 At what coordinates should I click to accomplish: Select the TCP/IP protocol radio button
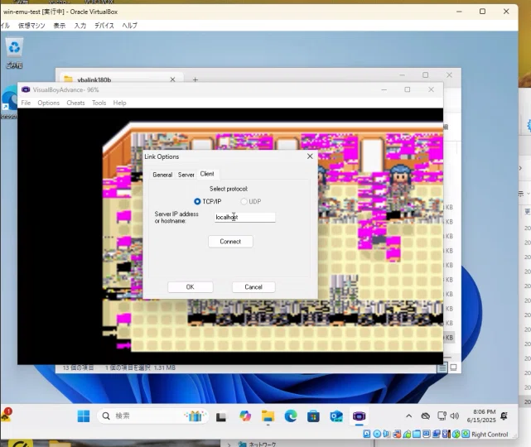point(197,201)
